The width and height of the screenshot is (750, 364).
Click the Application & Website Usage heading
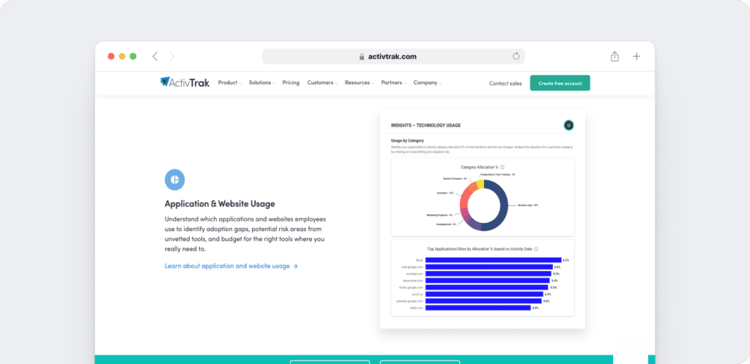[x=220, y=204]
